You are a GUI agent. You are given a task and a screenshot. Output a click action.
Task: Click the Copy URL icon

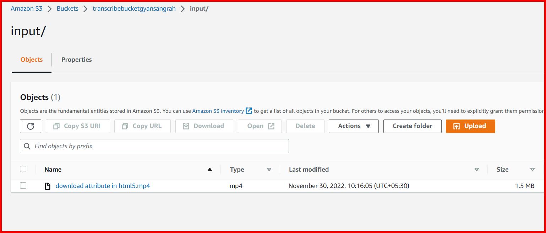pos(125,126)
